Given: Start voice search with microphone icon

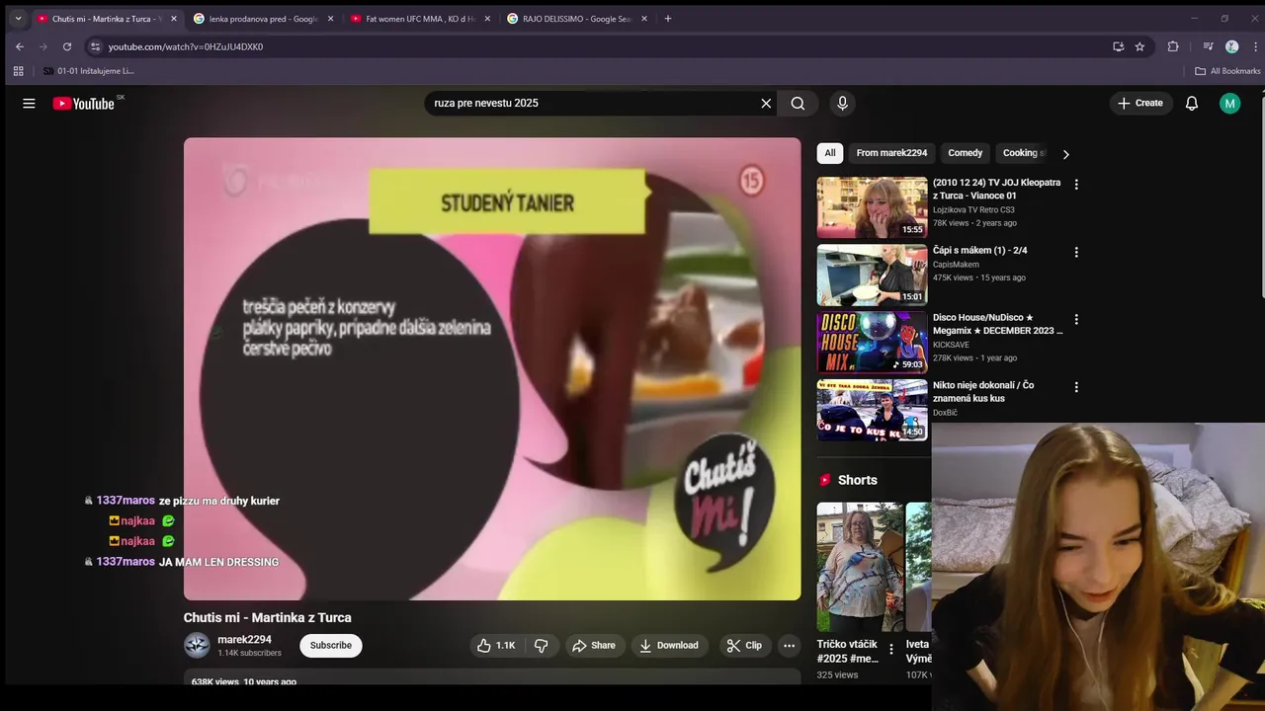Looking at the screenshot, I should (842, 103).
